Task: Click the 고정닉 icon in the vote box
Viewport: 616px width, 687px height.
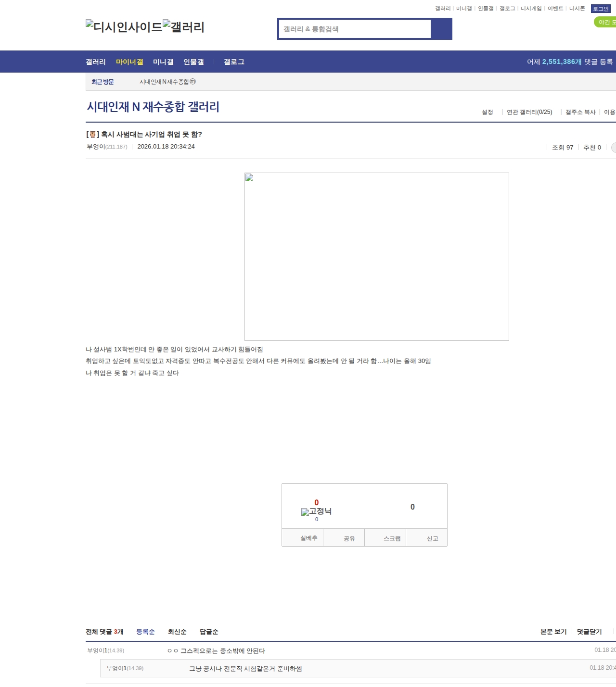Action: tap(316, 512)
